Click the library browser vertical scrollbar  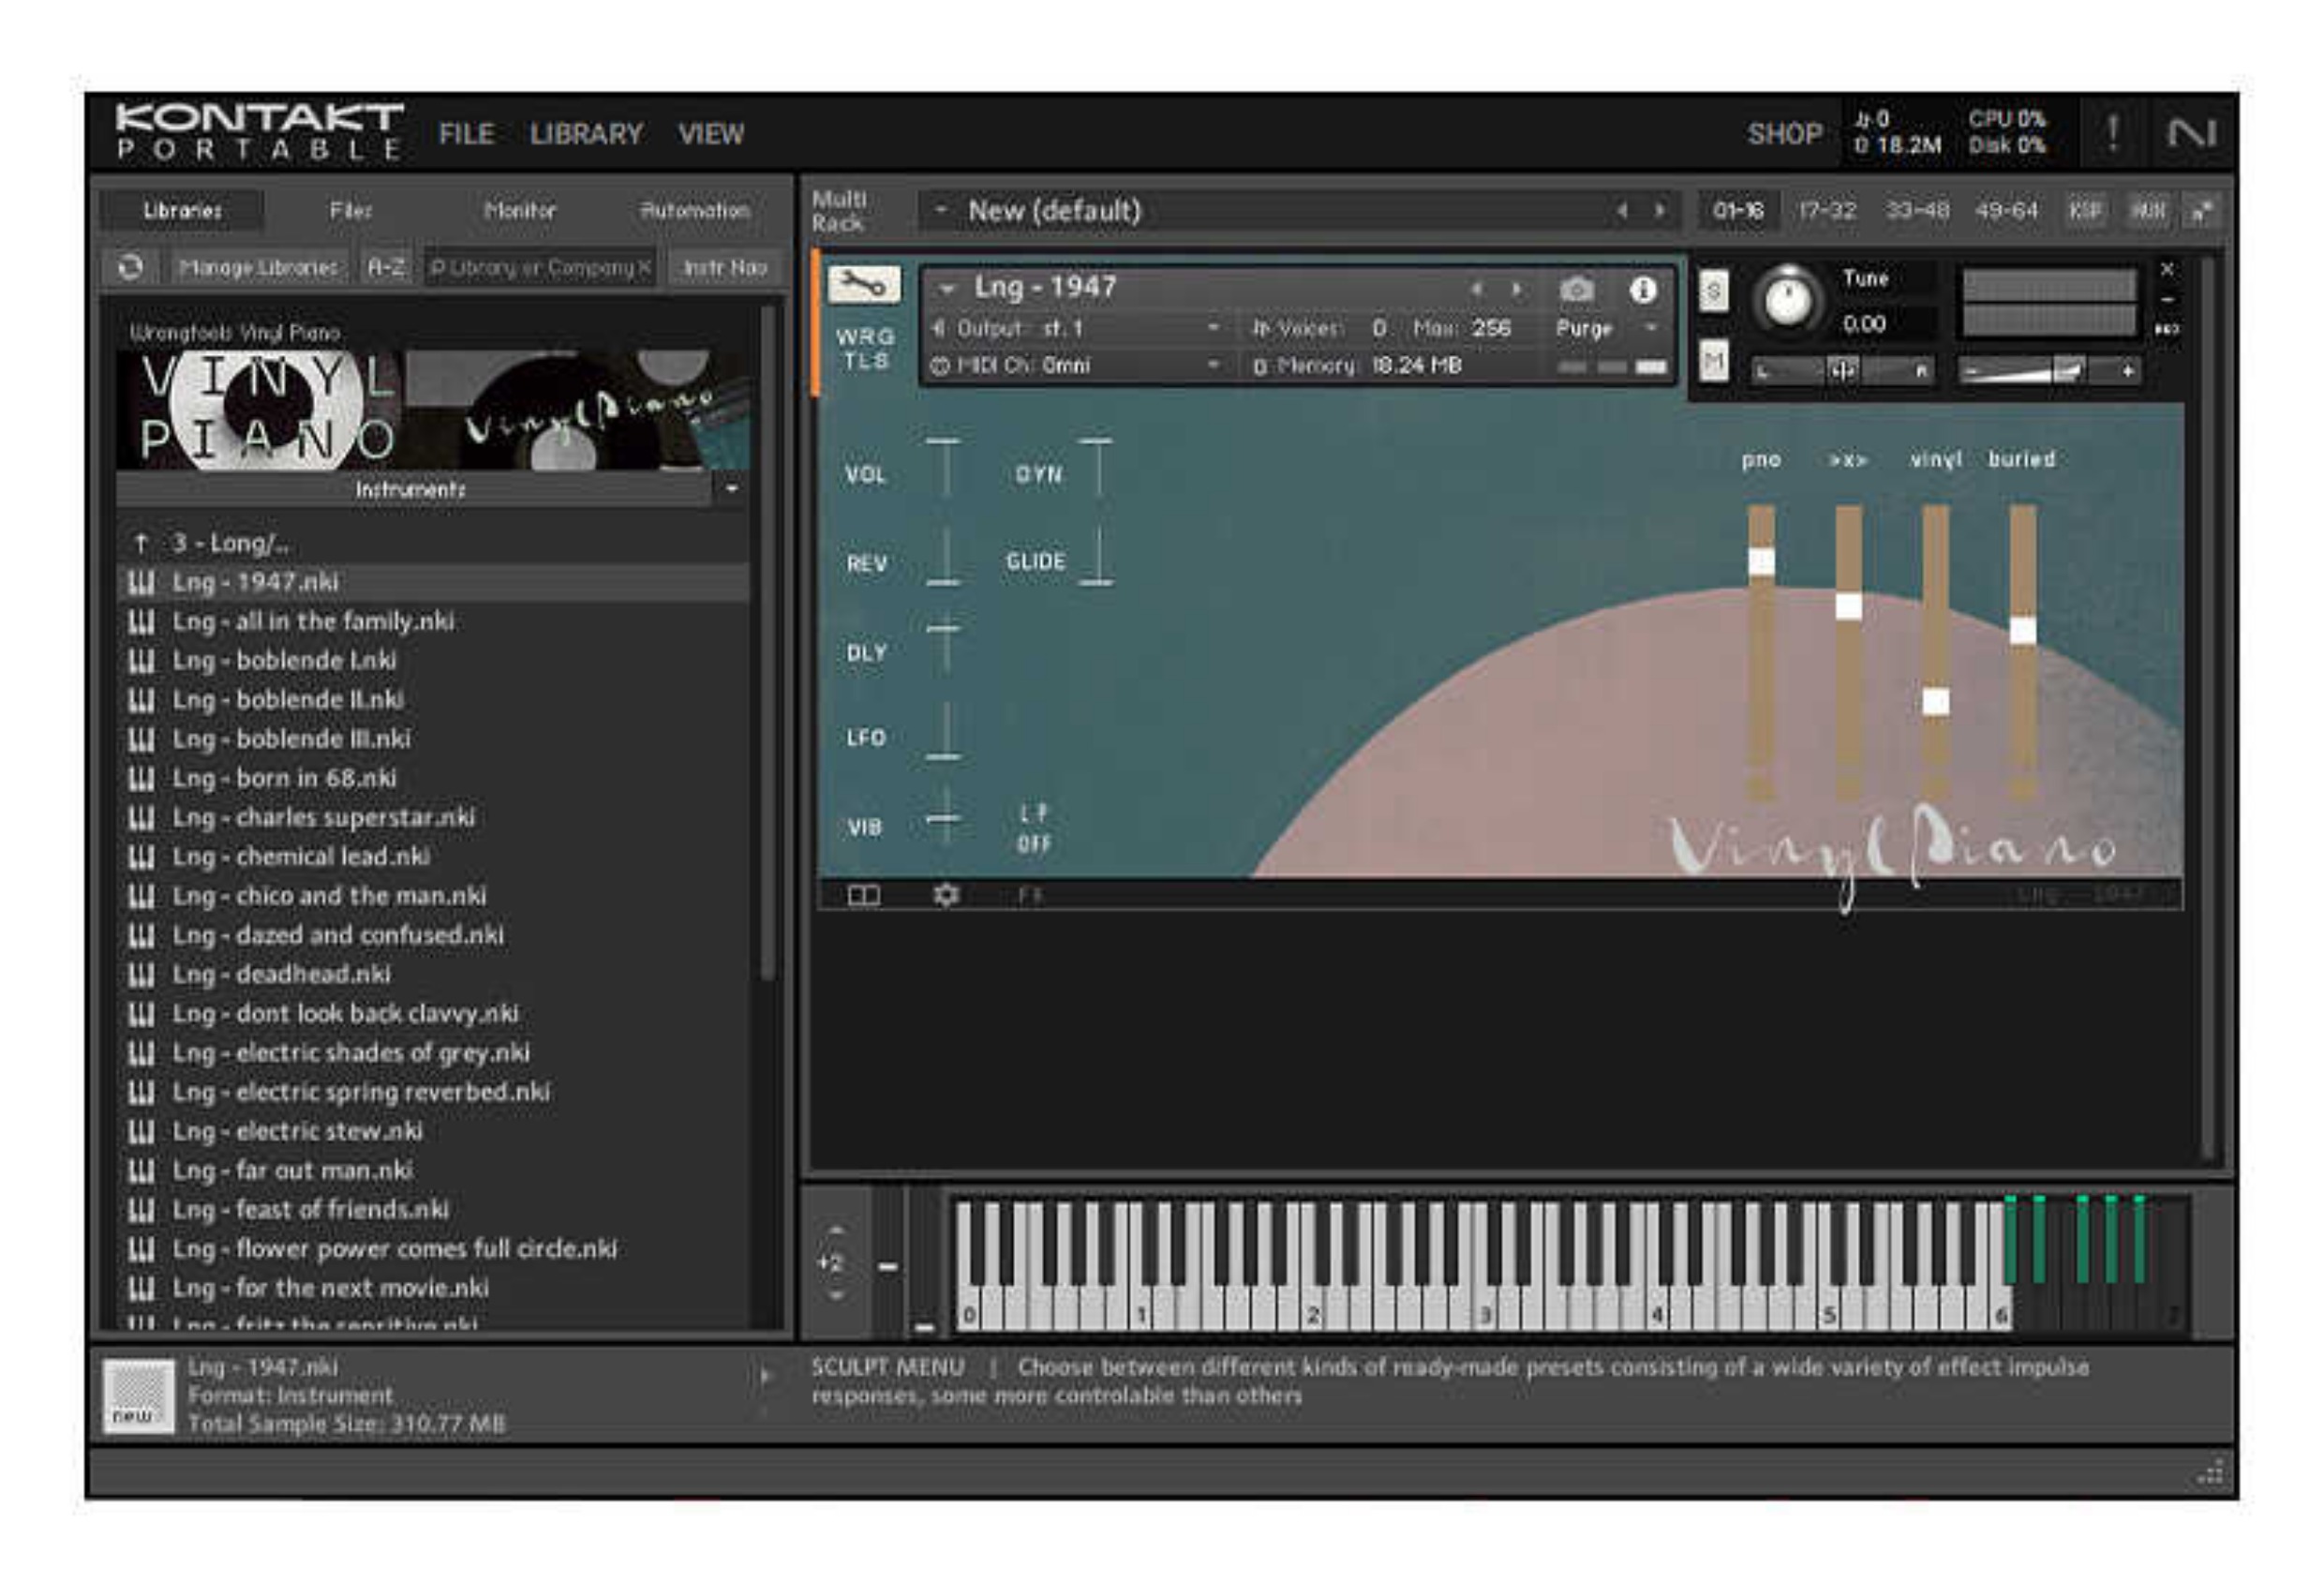coord(767,641)
